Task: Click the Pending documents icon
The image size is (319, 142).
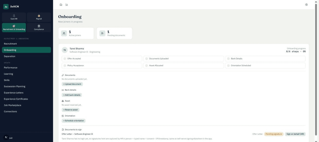Action: (x=102, y=33)
